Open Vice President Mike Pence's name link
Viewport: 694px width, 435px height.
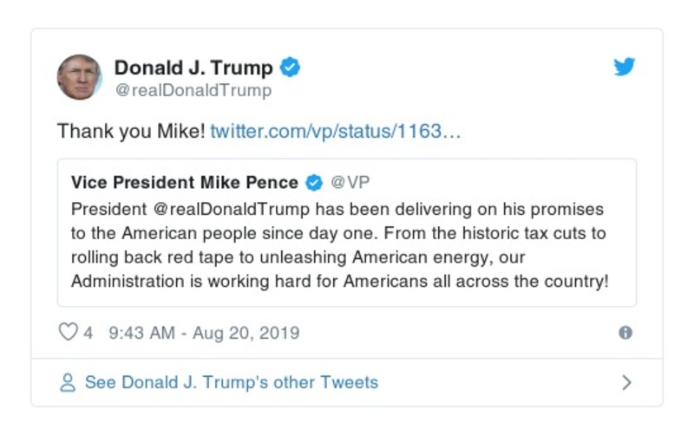click(x=184, y=183)
